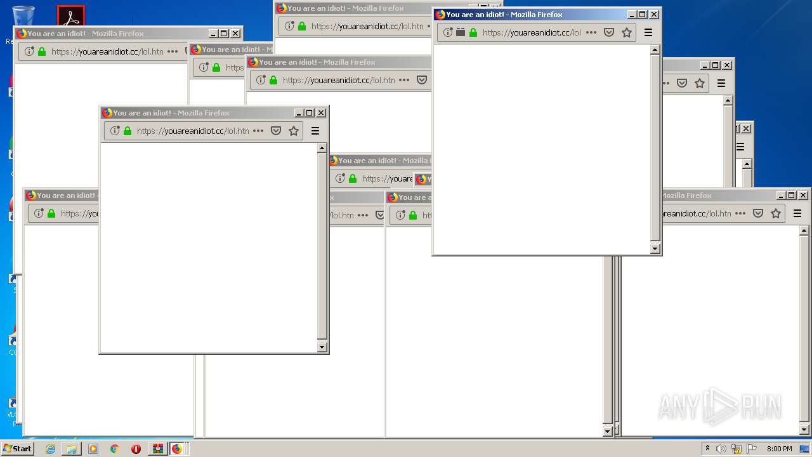Open page actions dots in center-left foreground window
This screenshot has width=812, height=457.
258,131
